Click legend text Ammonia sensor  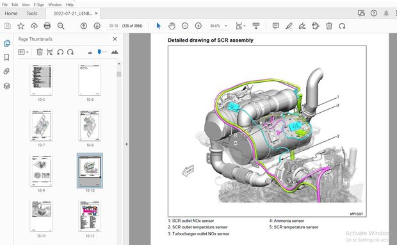[x=289, y=221]
